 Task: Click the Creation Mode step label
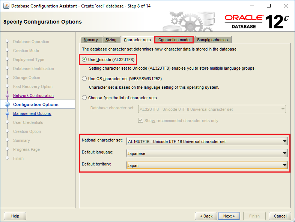click(x=26, y=51)
